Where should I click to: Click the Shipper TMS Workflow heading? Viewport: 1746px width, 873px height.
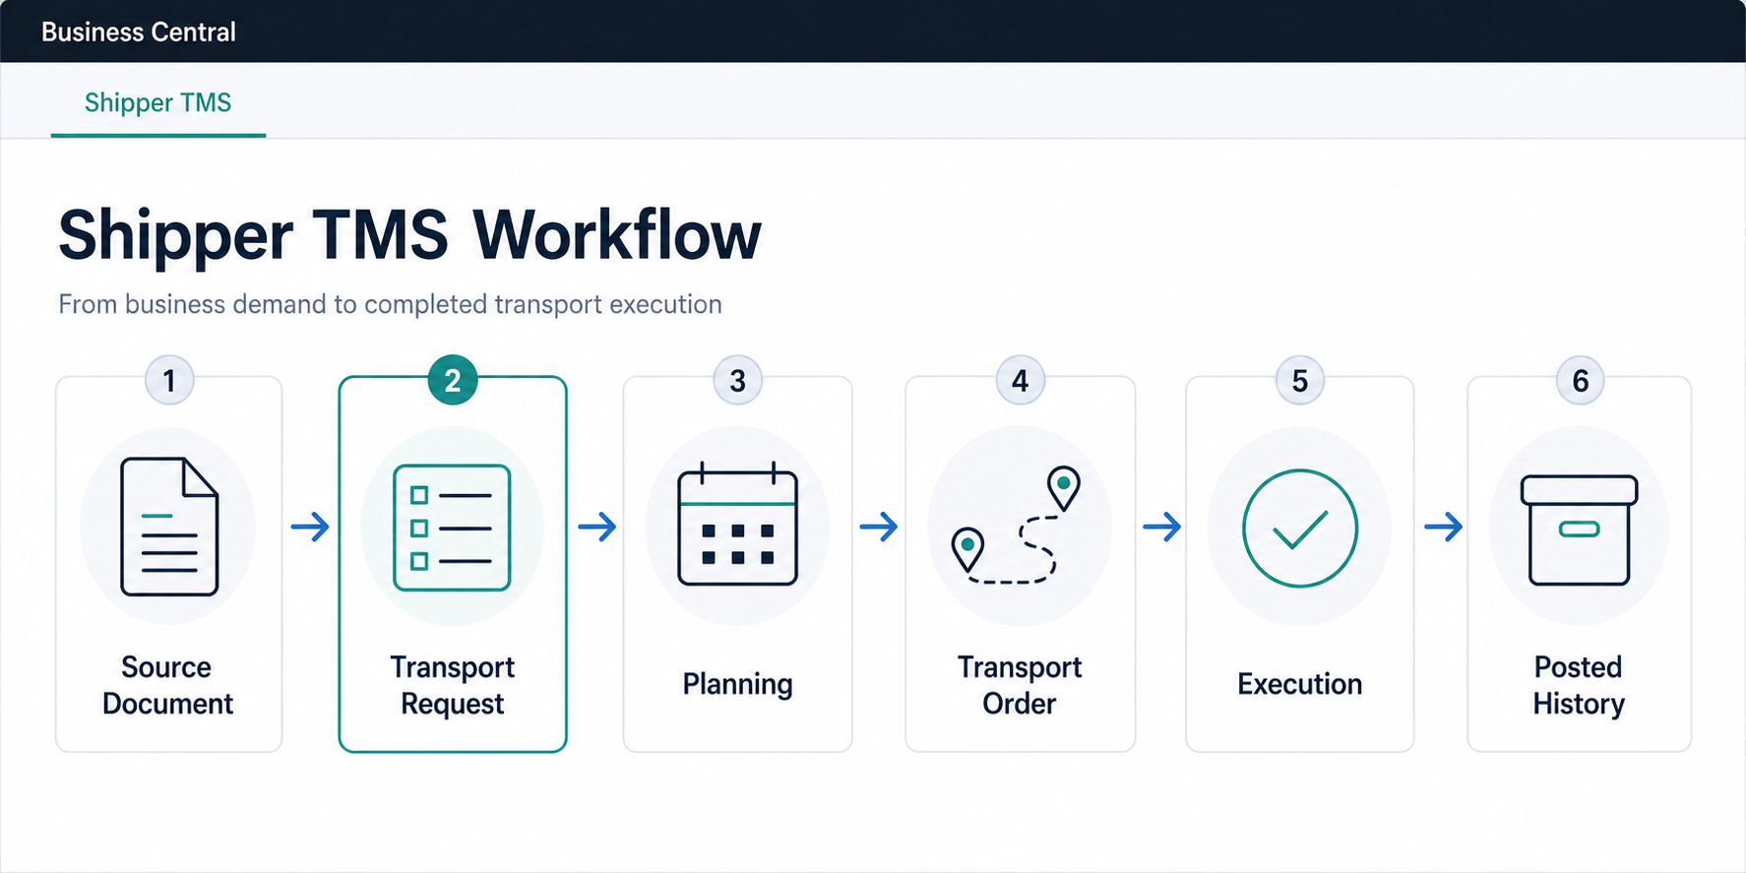(x=409, y=235)
